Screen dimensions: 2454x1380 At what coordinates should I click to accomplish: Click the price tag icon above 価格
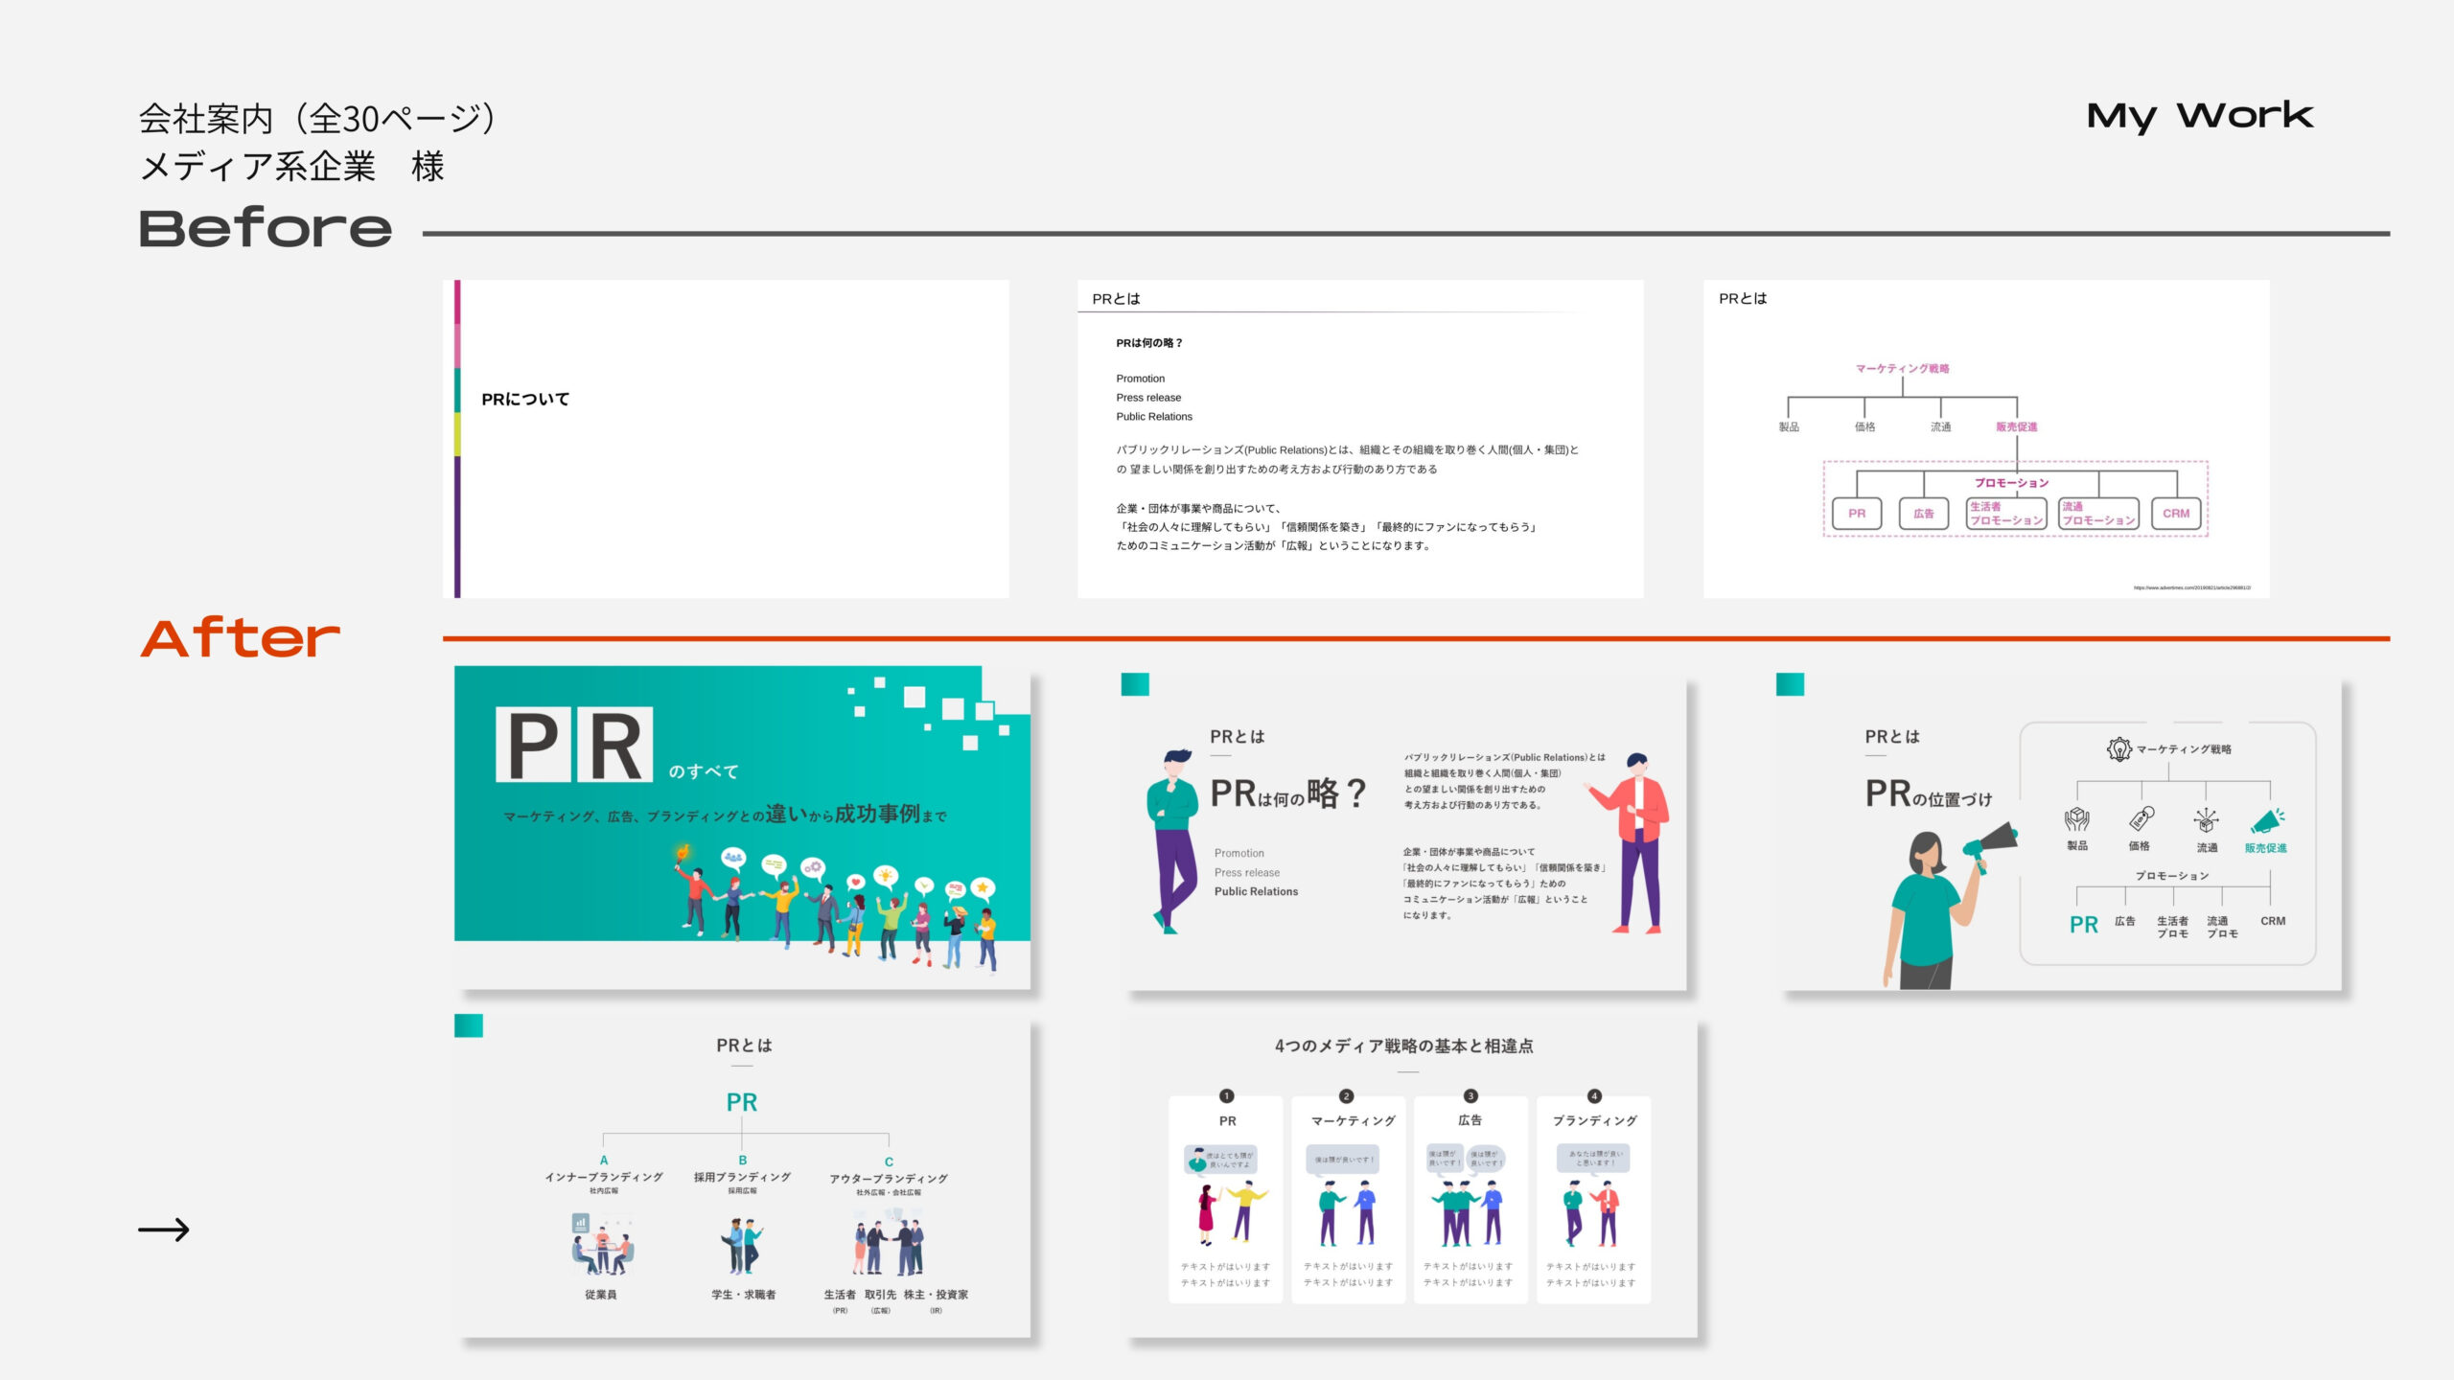click(x=2141, y=819)
